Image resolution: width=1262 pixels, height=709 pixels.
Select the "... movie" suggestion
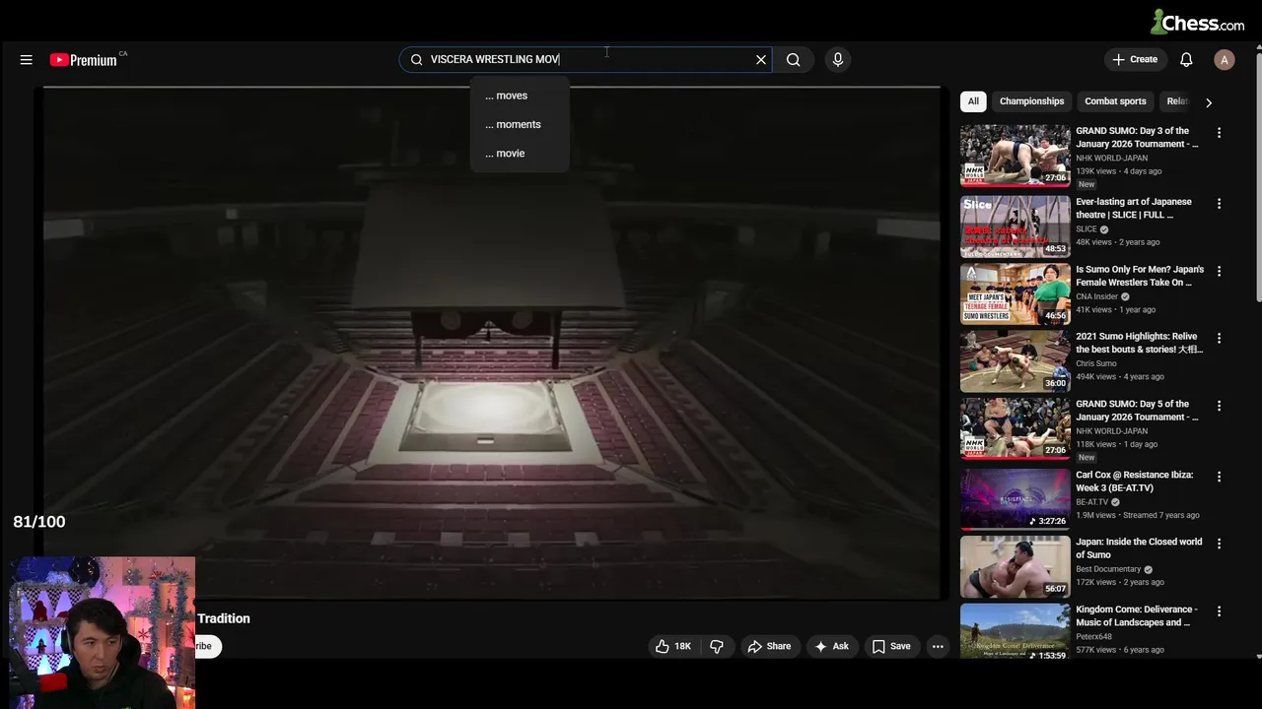[x=520, y=154]
